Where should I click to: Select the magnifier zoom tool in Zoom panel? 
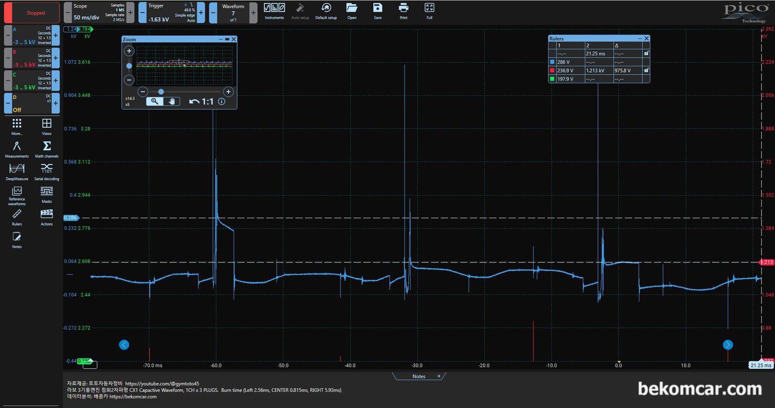[x=154, y=102]
